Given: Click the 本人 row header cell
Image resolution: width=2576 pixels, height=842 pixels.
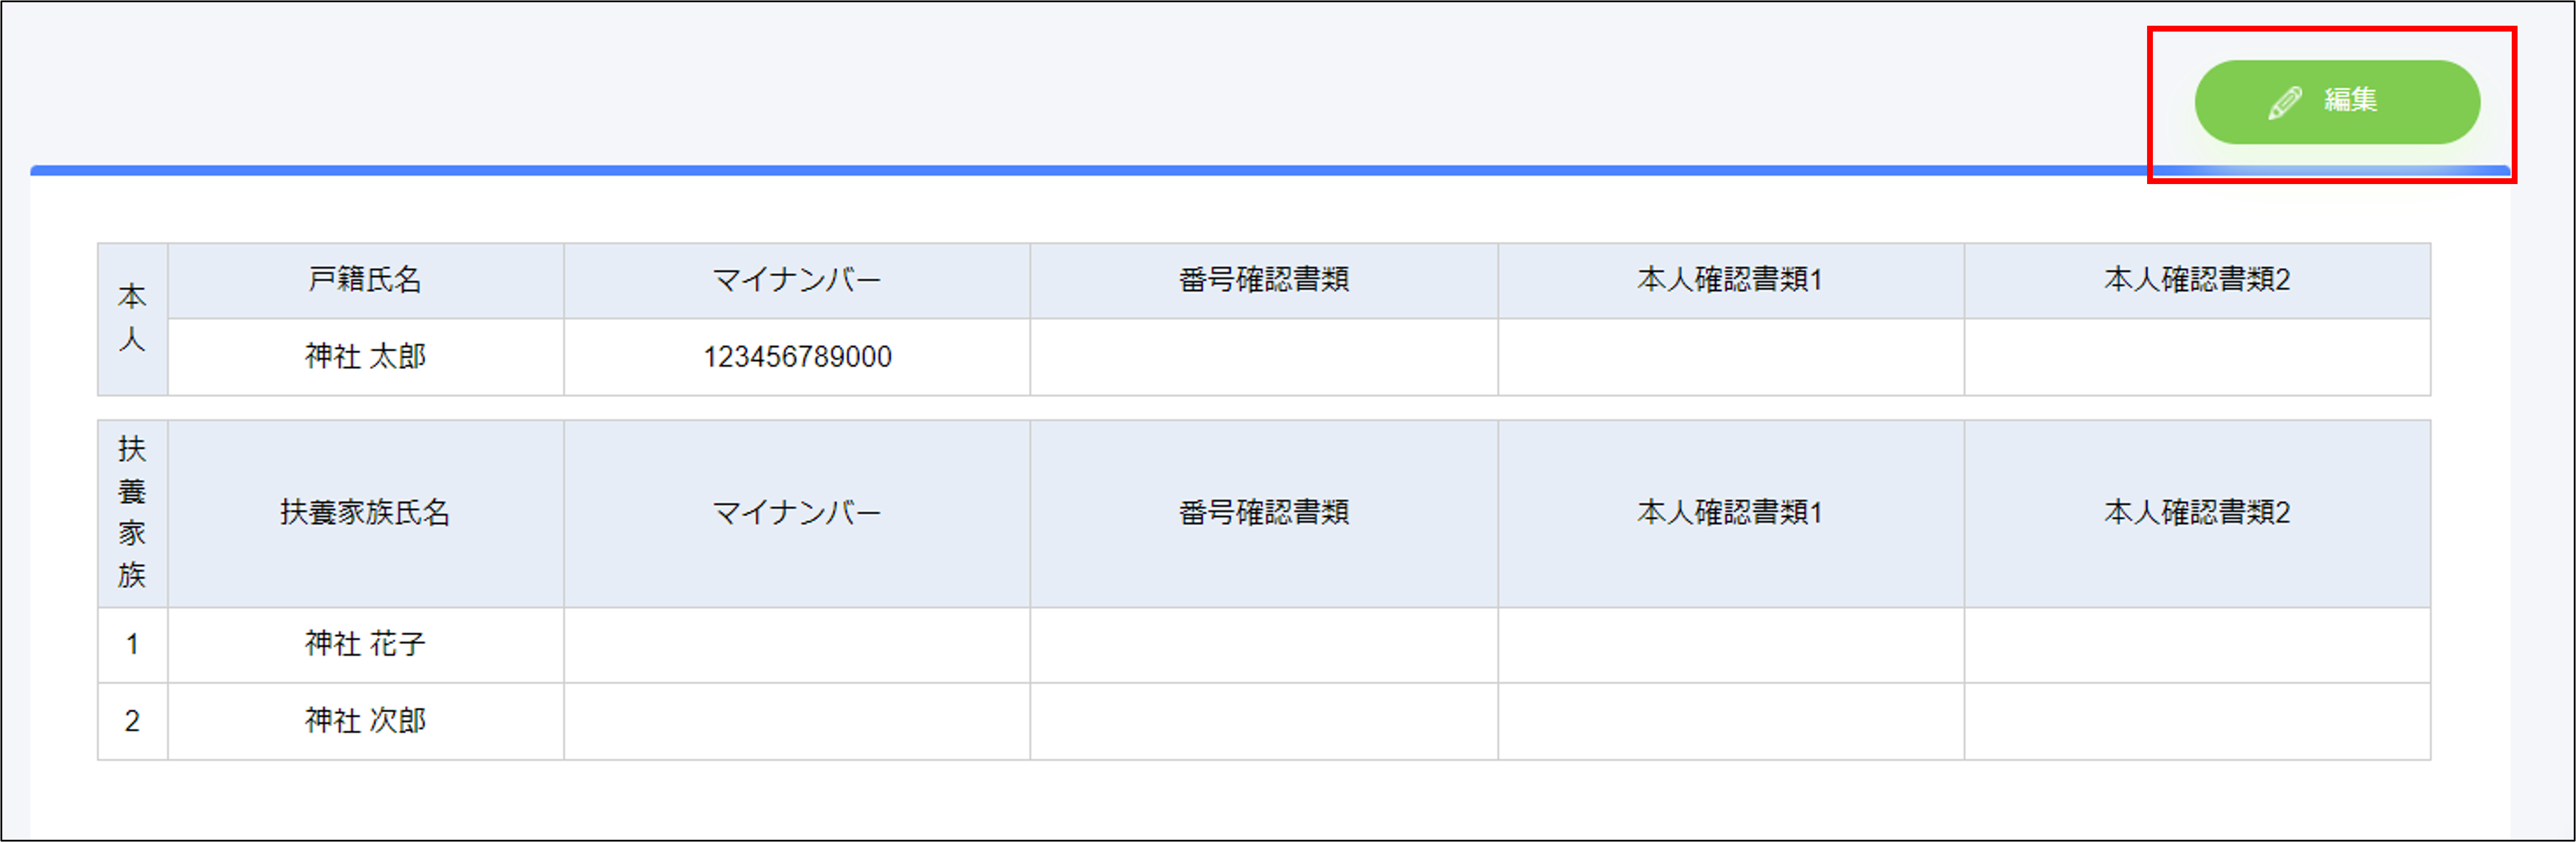Looking at the screenshot, I should 132,319.
